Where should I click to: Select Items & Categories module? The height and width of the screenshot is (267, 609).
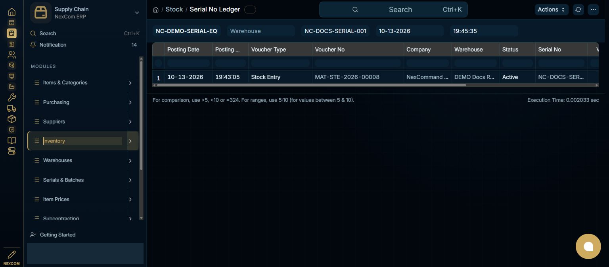65,83
